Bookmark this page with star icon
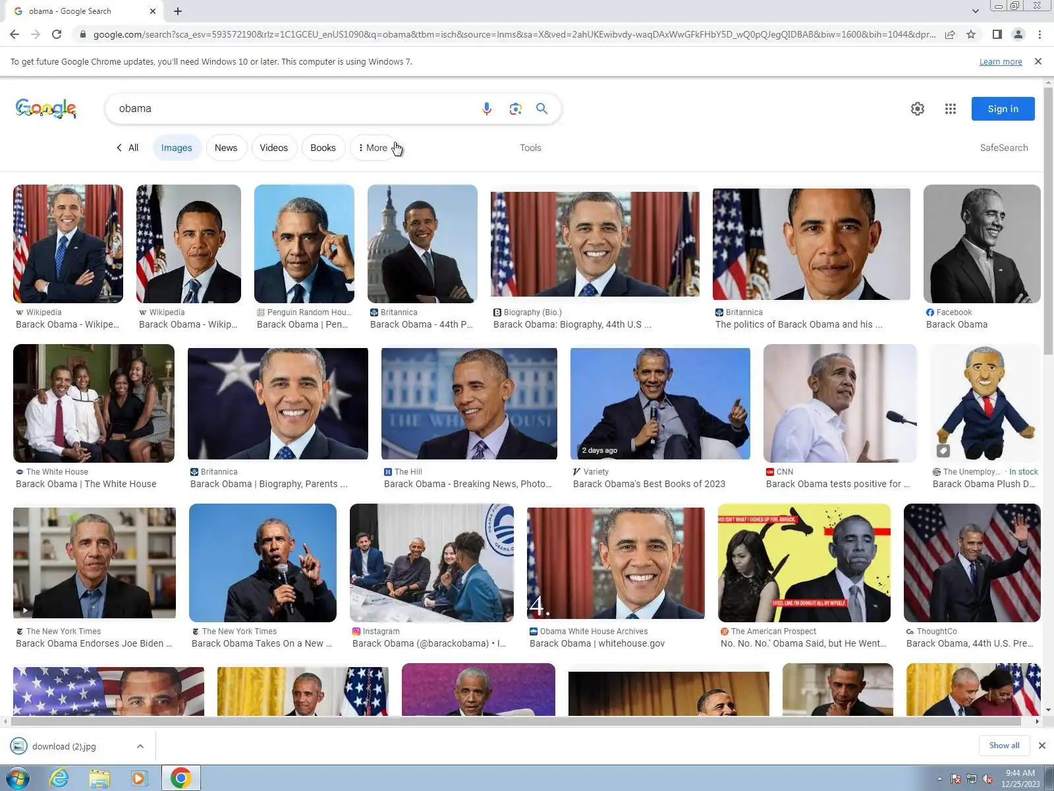The height and width of the screenshot is (791, 1054). 971,34
